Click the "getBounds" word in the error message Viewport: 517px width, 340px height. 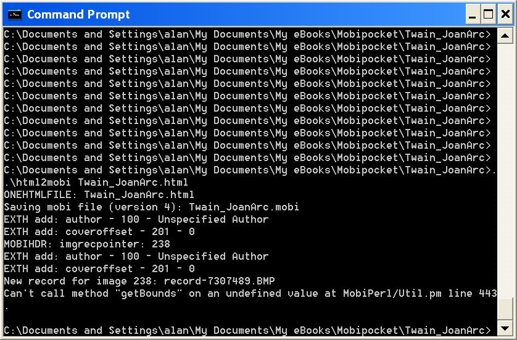coord(148,294)
